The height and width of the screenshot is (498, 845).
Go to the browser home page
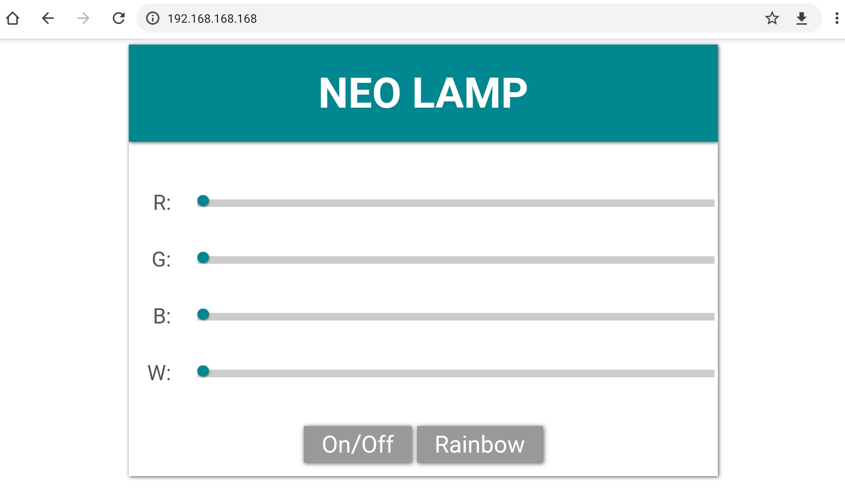coord(13,18)
